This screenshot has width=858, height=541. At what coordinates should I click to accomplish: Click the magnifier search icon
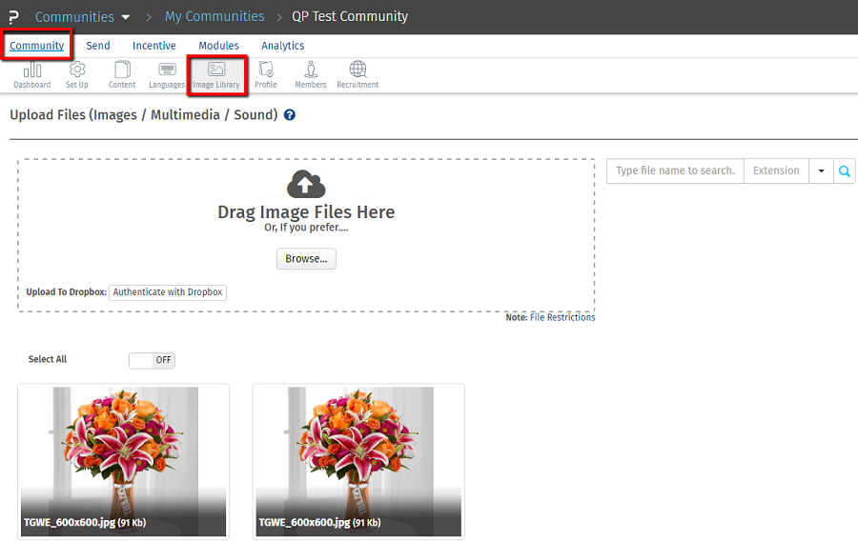845,171
